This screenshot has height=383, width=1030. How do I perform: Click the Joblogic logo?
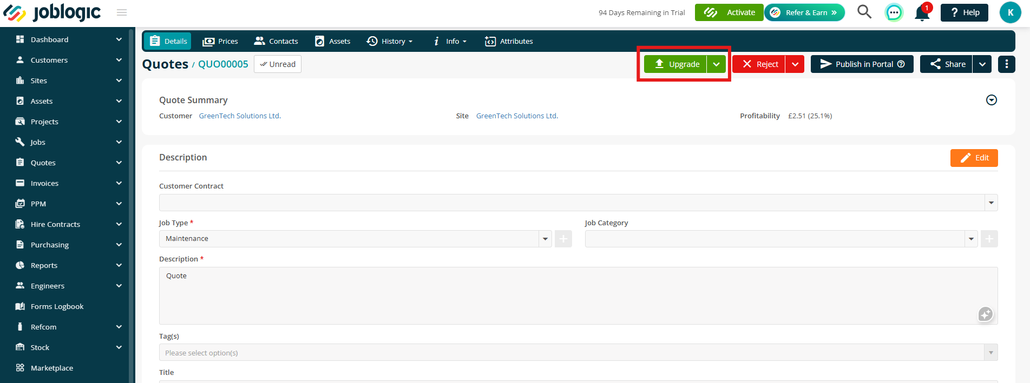click(x=52, y=12)
